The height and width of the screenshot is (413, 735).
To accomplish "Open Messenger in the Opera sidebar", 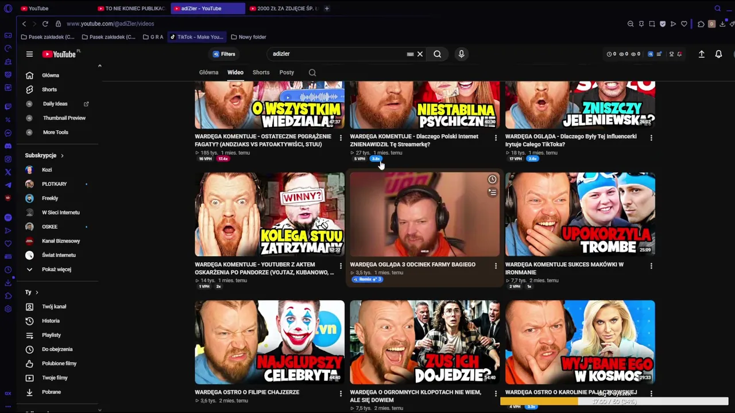I will click(x=8, y=133).
